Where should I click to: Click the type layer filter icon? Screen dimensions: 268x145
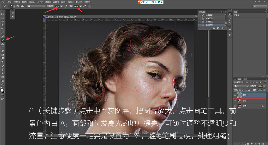click(x=254, y=82)
